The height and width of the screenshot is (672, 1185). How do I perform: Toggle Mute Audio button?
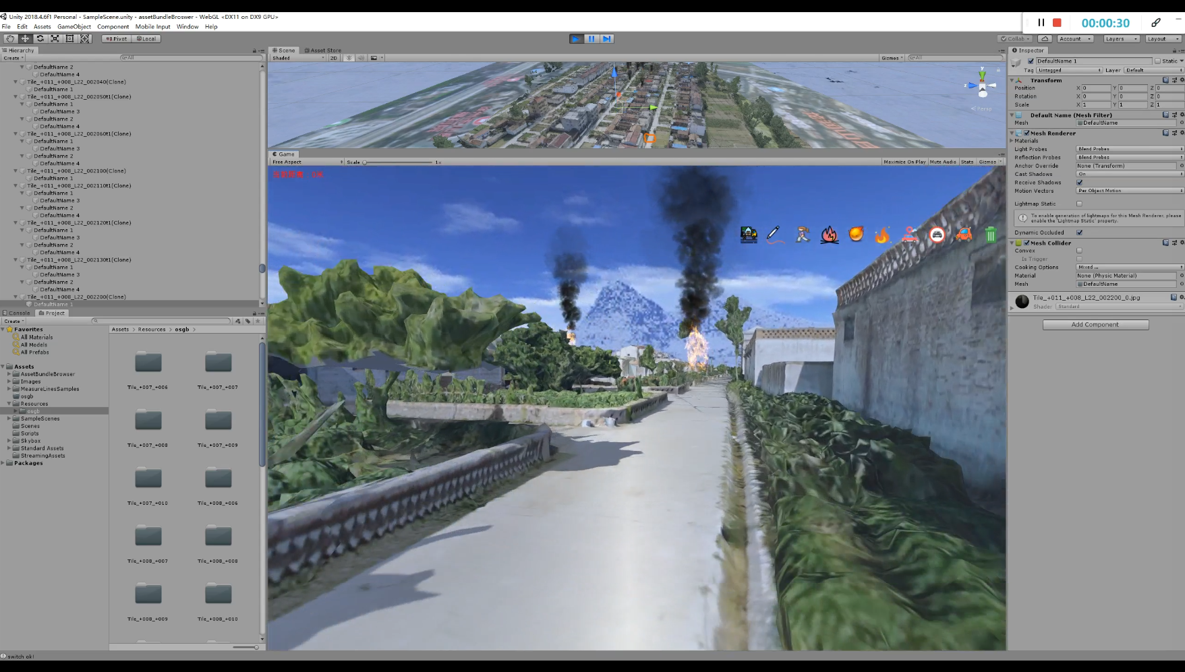coord(943,162)
